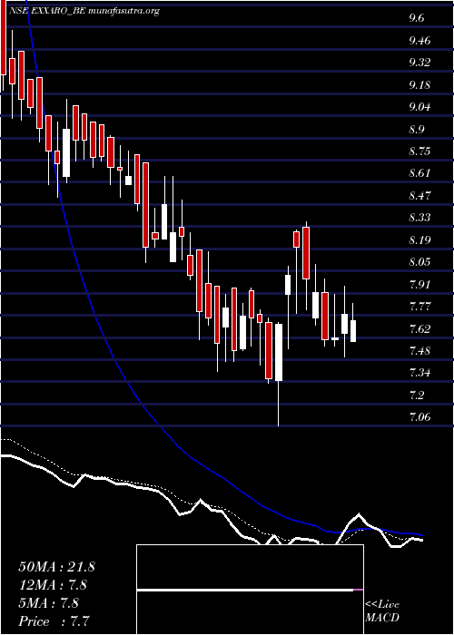Click the NSE EXXARO_BE munafasutra.org title text
Viewport: 454px width, 635px height.
point(84,11)
